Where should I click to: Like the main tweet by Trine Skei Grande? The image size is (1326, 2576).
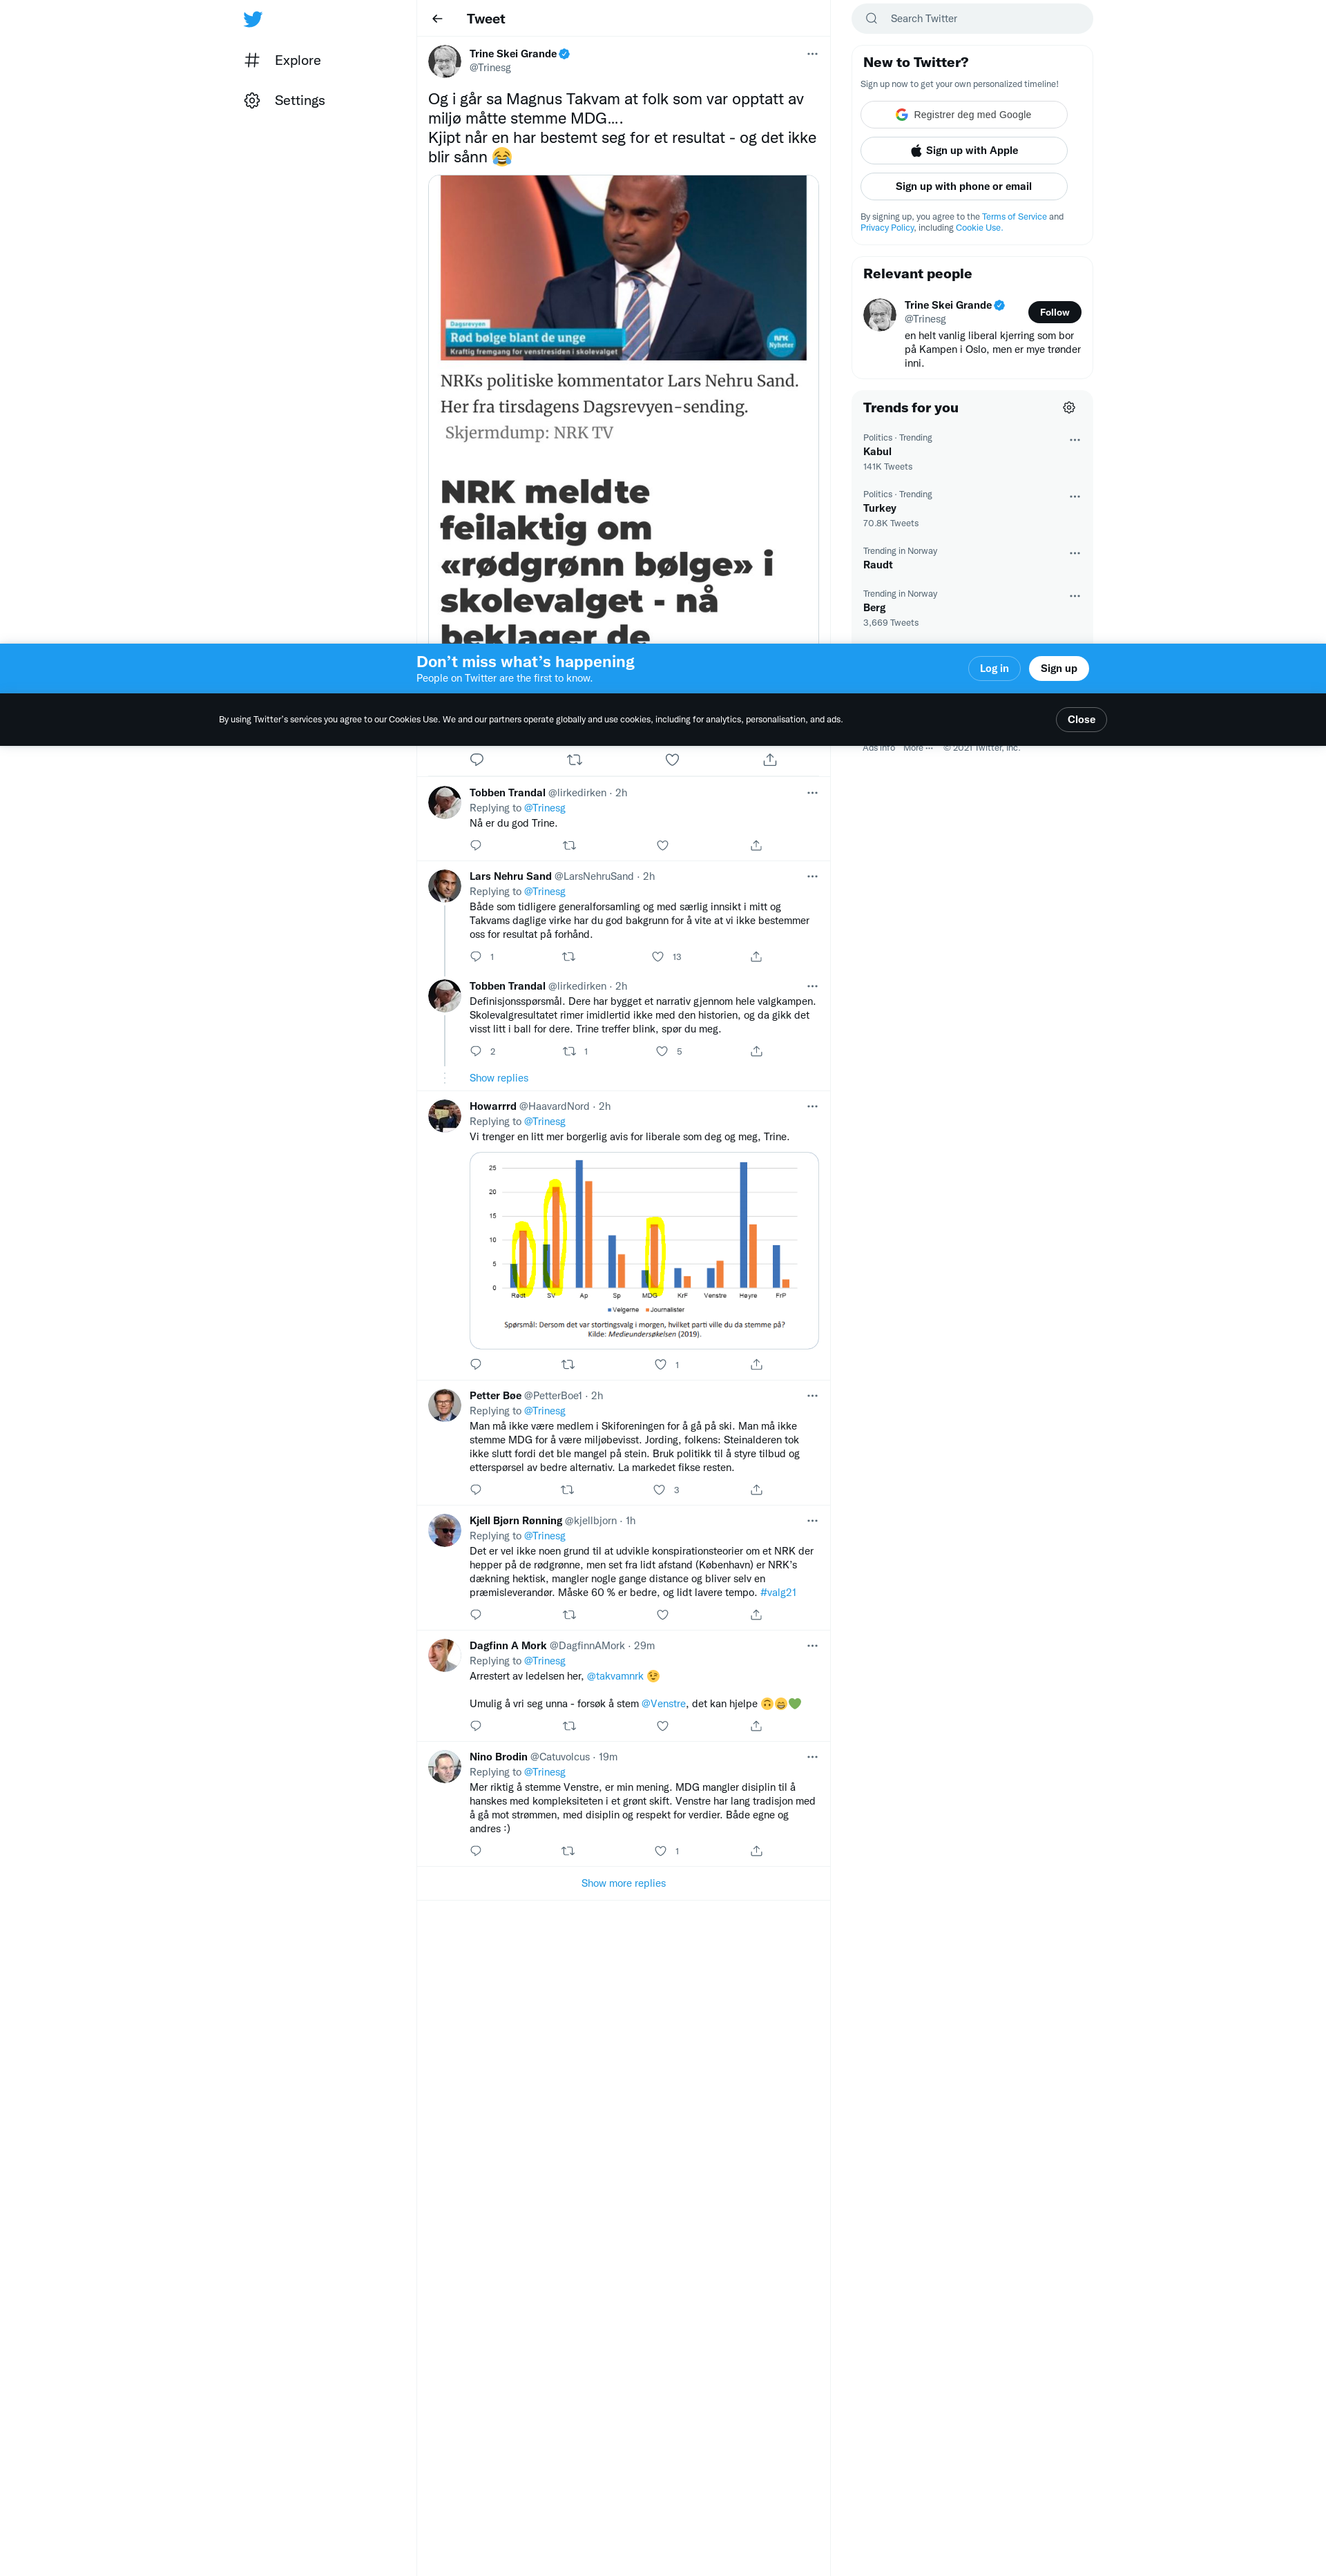point(672,760)
